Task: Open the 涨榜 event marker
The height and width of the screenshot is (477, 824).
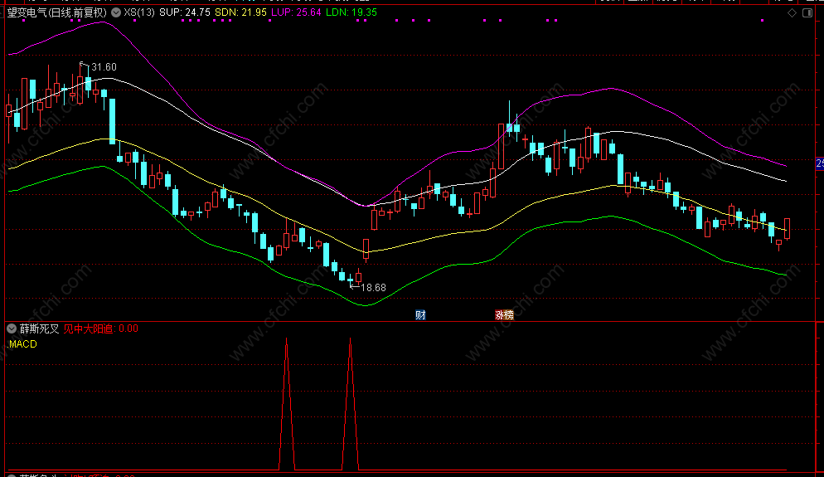Action: (505, 315)
